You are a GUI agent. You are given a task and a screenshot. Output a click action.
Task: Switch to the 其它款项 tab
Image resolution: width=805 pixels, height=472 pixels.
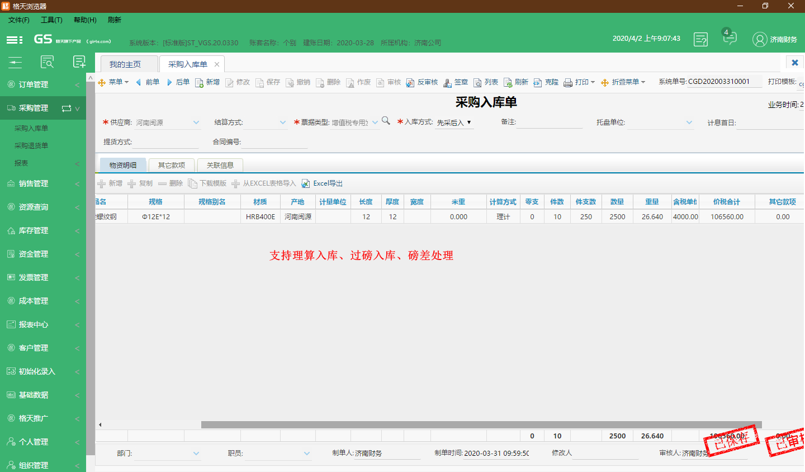pyautogui.click(x=172, y=165)
